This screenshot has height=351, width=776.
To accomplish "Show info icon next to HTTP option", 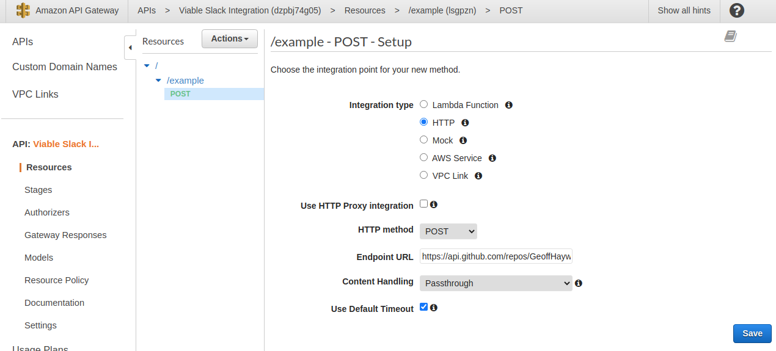I will (465, 123).
